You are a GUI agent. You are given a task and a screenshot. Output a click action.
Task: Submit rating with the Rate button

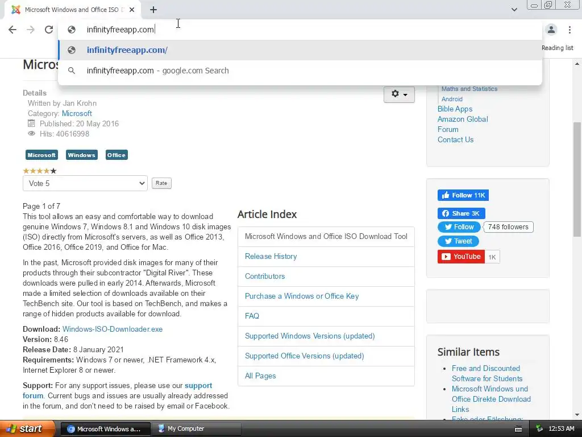click(161, 183)
